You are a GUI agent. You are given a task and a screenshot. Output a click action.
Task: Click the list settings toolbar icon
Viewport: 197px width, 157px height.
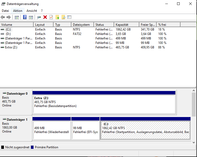point(69,17)
